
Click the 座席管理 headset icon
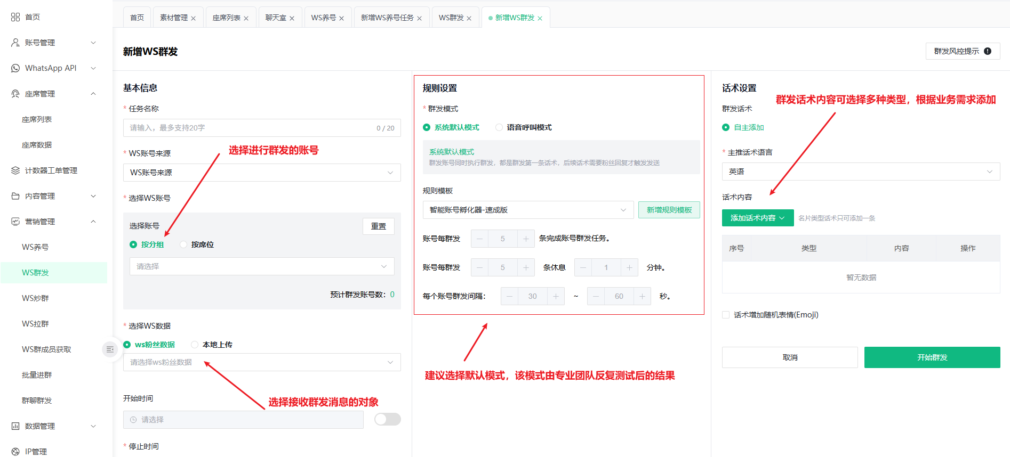point(15,94)
